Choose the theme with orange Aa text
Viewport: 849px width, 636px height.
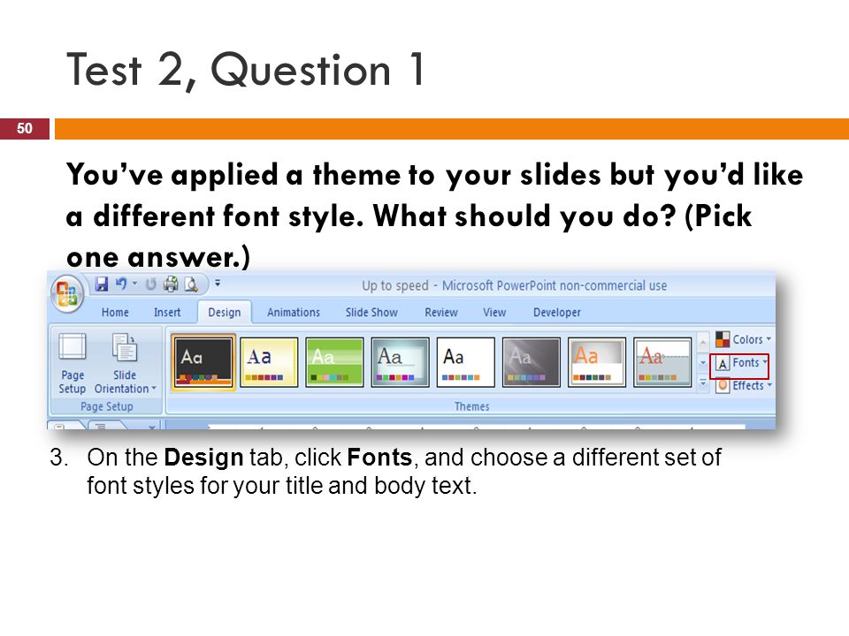point(597,362)
